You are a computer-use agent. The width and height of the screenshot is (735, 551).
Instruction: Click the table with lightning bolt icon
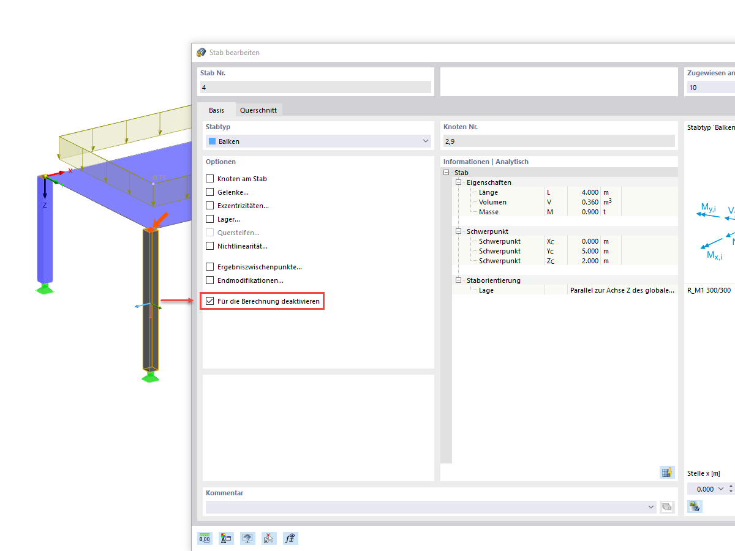[x=667, y=472]
